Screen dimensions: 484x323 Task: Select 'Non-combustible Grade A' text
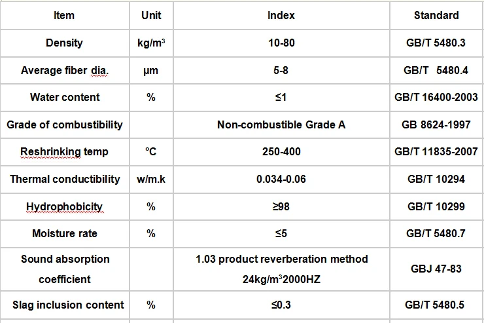(281, 124)
